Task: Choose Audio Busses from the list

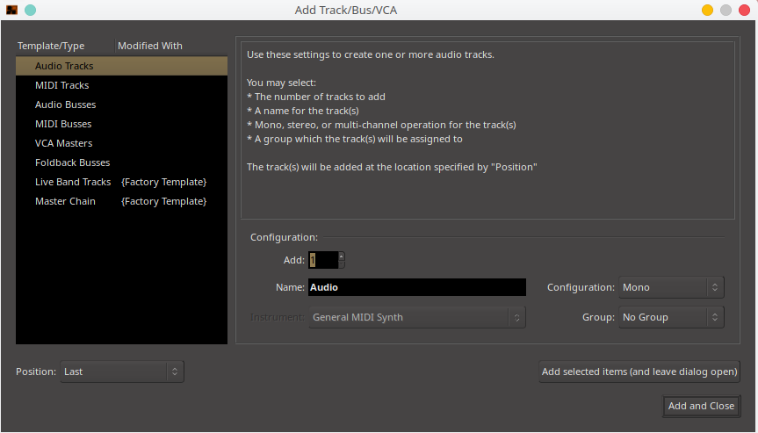Action: (65, 105)
